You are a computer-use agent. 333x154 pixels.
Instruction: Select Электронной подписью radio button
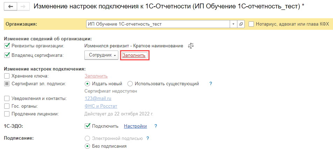(87, 139)
